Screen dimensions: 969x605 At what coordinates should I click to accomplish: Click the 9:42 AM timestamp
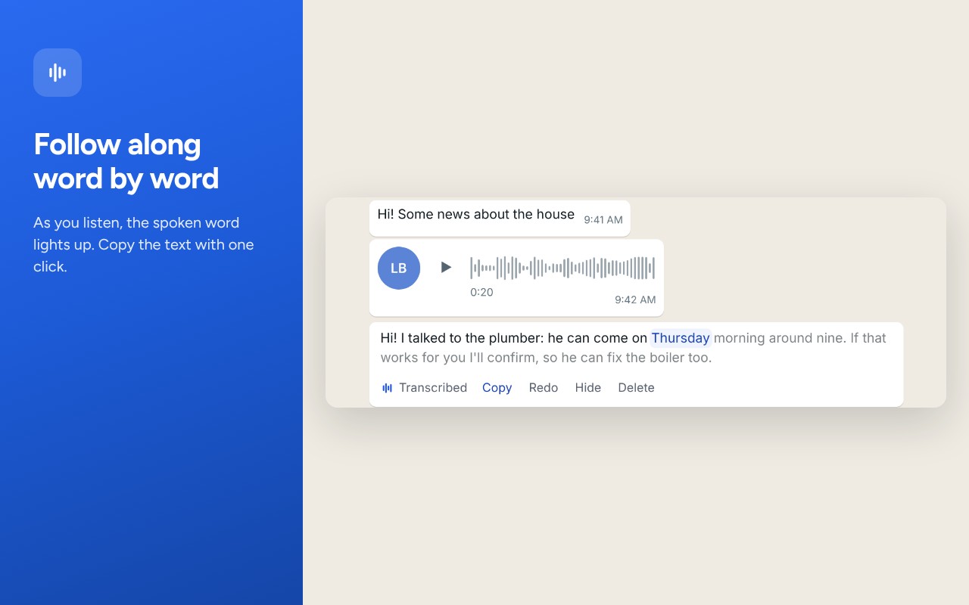tap(635, 299)
